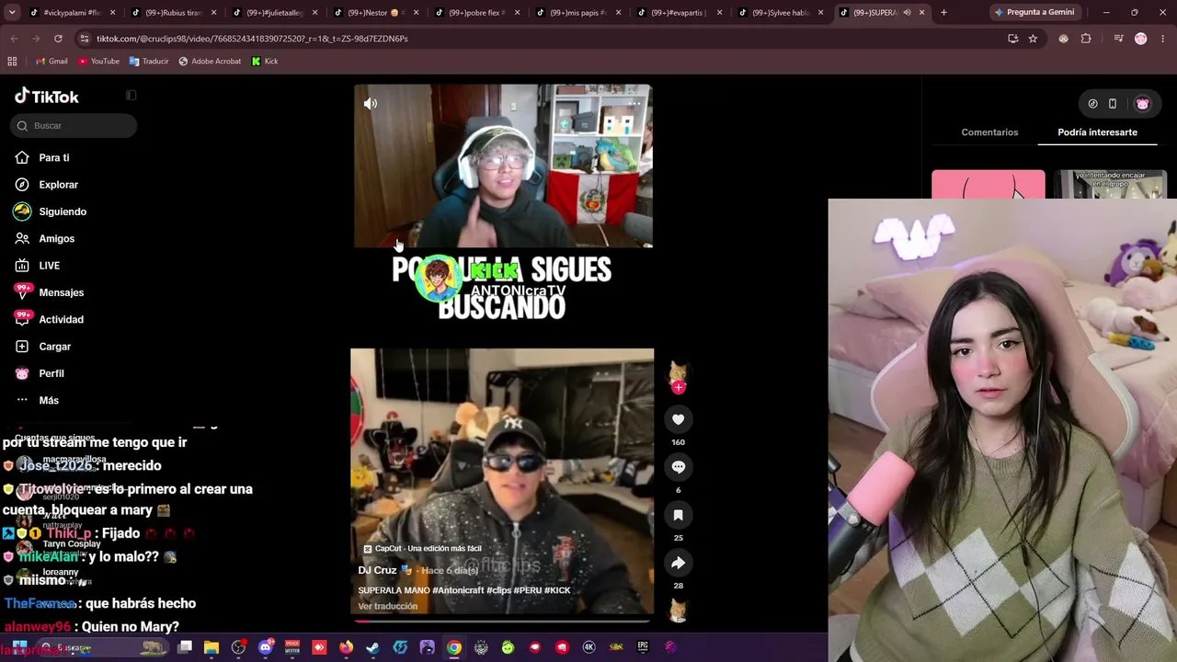
Task: Open Steam from the taskbar
Action: click(x=372, y=647)
